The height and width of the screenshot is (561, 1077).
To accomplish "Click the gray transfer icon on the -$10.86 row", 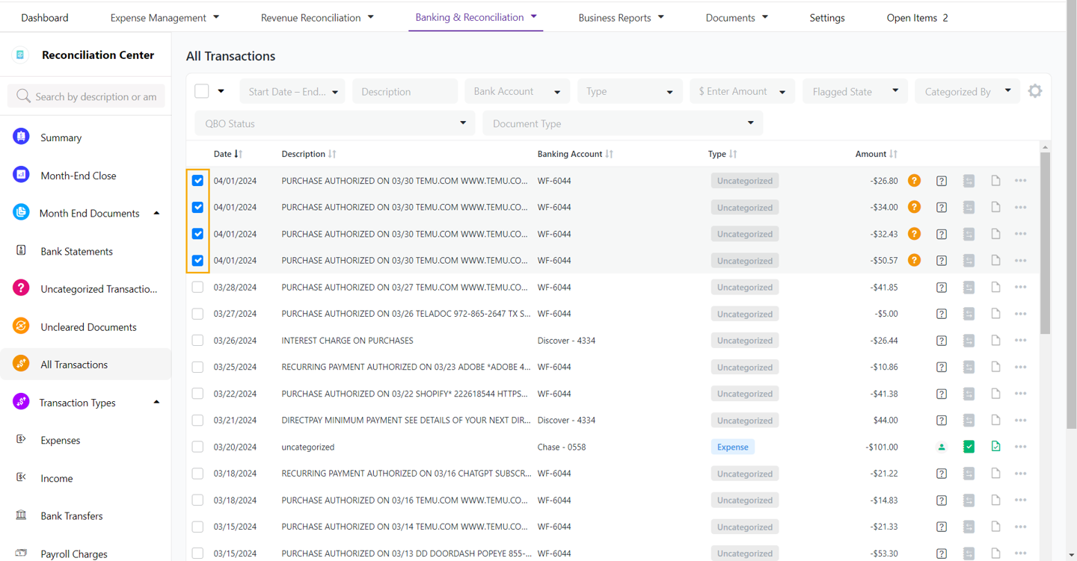I will (x=969, y=367).
